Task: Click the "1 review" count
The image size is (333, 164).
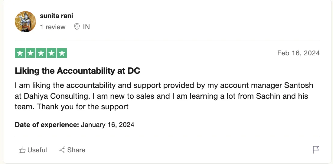Action: (x=53, y=27)
